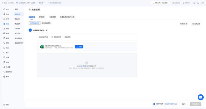This screenshot has height=109, width=206.
Task: Switch to the 批量删除 tab
Action: click(53, 17)
